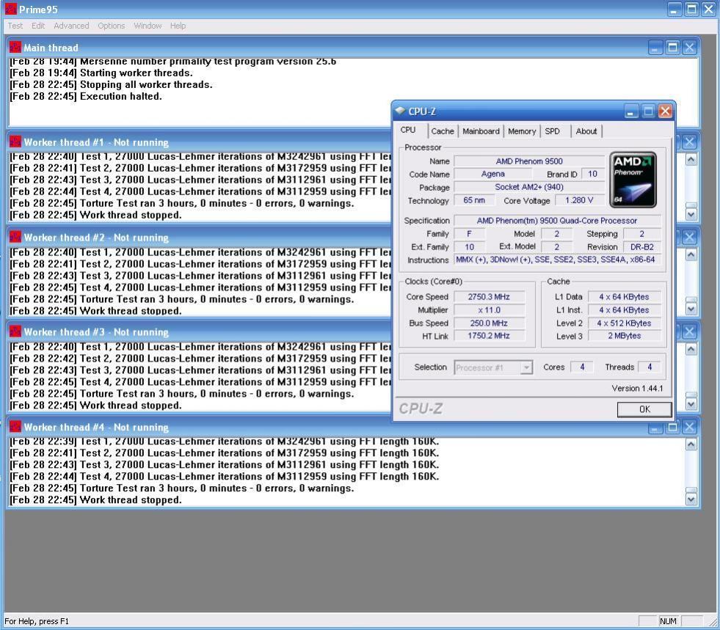
Task: Click the Revision value DR-B2
Action: tap(642, 247)
